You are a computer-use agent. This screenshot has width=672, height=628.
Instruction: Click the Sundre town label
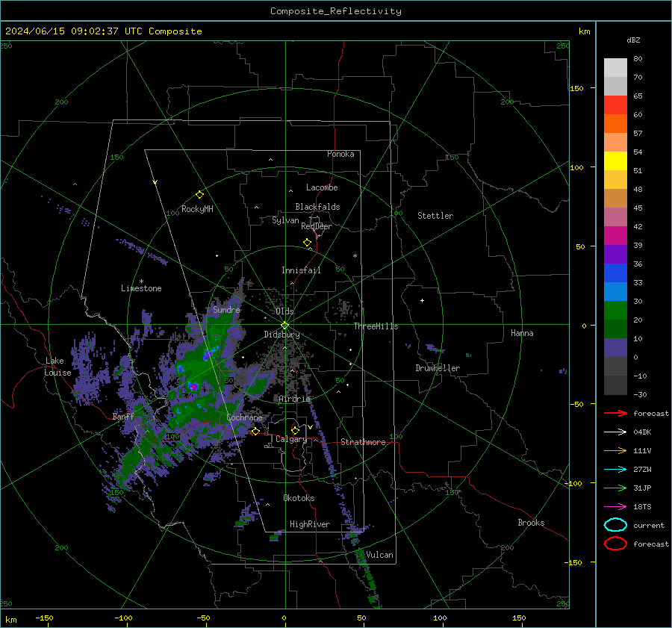click(x=226, y=309)
